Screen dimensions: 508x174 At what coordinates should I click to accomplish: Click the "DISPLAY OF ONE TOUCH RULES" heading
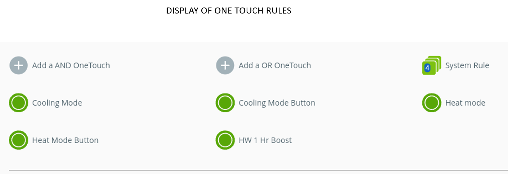point(229,11)
